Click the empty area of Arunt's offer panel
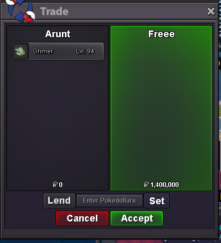 coord(58,120)
